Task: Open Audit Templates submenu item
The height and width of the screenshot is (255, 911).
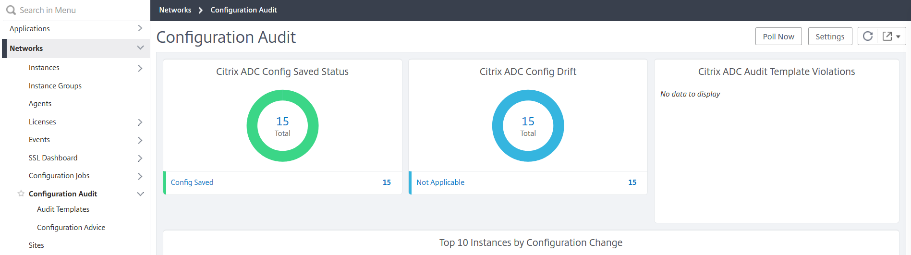Action: click(x=63, y=209)
